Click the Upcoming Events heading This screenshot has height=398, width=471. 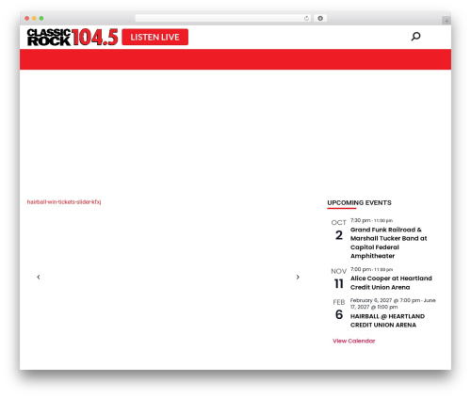click(x=359, y=203)
